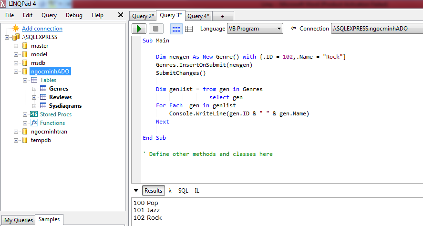Click the LINQPad lambda title bar icon
This screenshot has height=226, width=423.
(x=3, y=4)
